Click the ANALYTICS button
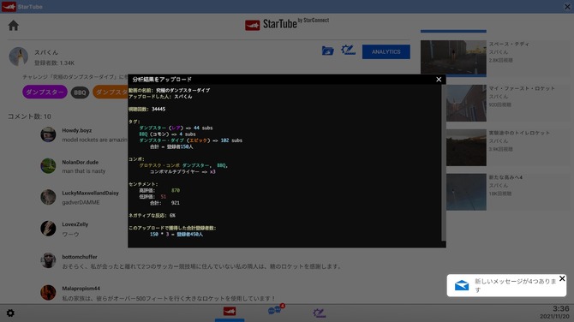Screen dimensions: 574x322 pos(386,52)
